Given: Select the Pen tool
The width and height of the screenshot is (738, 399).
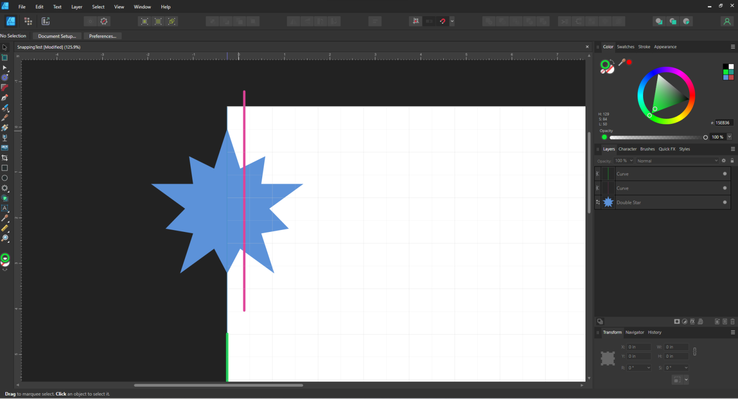Looking at the screenshot, I should 5,97.
